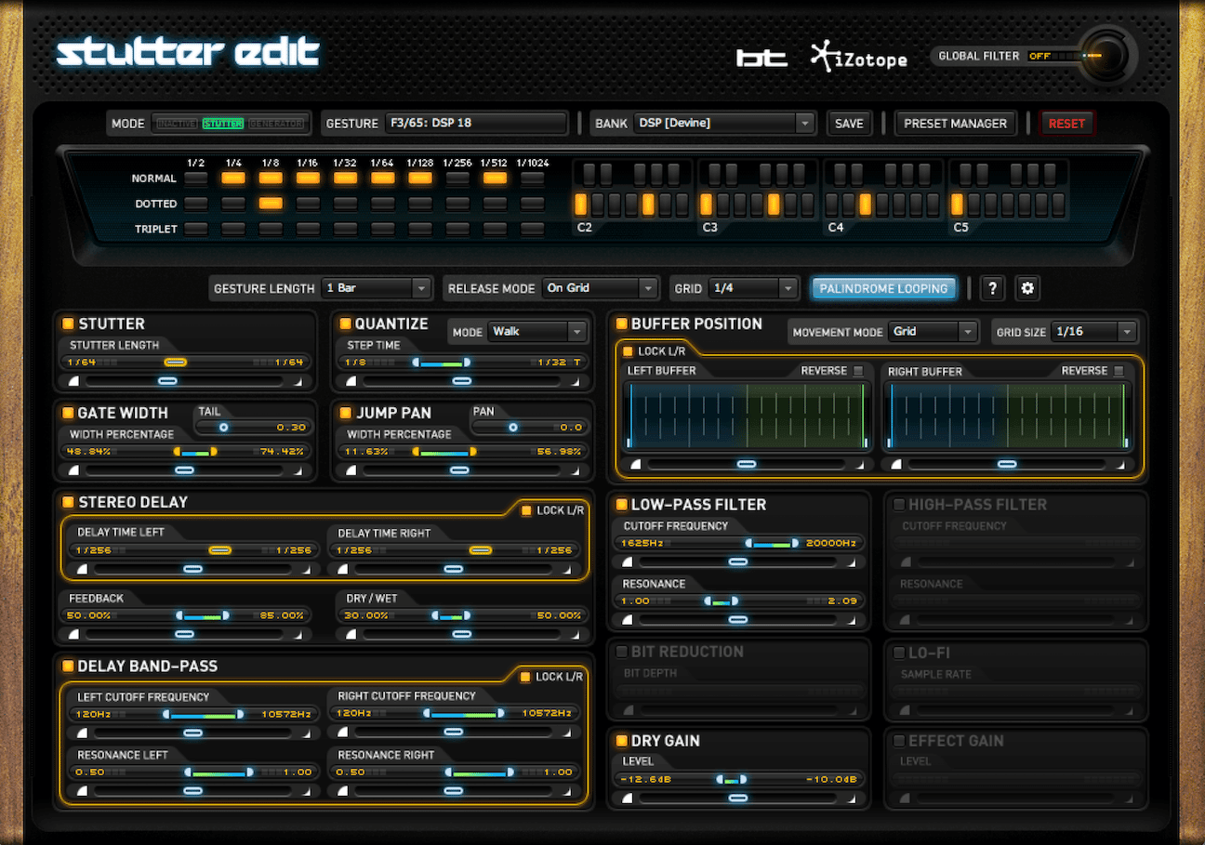Click left curve icon under Feedback slider

tap(73, 634)
